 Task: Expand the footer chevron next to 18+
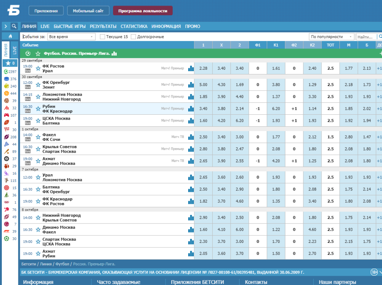(380, 272)
